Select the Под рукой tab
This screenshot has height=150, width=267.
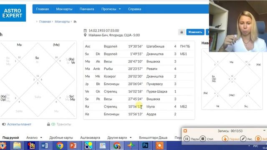pos(11,137)
